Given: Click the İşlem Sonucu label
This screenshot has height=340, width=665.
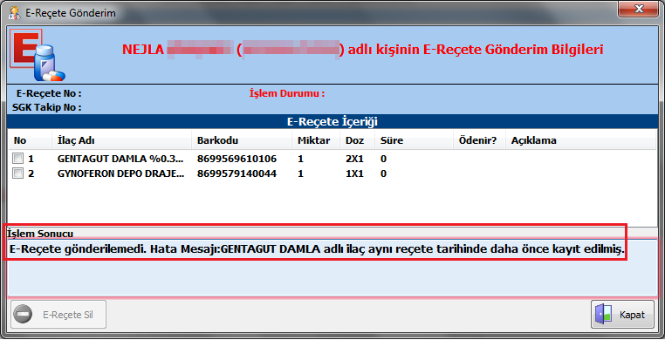Looking at the screenshot, I should [40, 234].
